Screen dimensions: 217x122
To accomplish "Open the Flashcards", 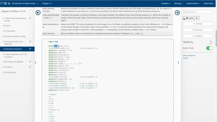I will coord(198,30).
